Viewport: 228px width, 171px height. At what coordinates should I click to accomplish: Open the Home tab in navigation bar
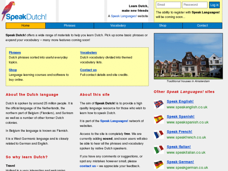(25, 26)
